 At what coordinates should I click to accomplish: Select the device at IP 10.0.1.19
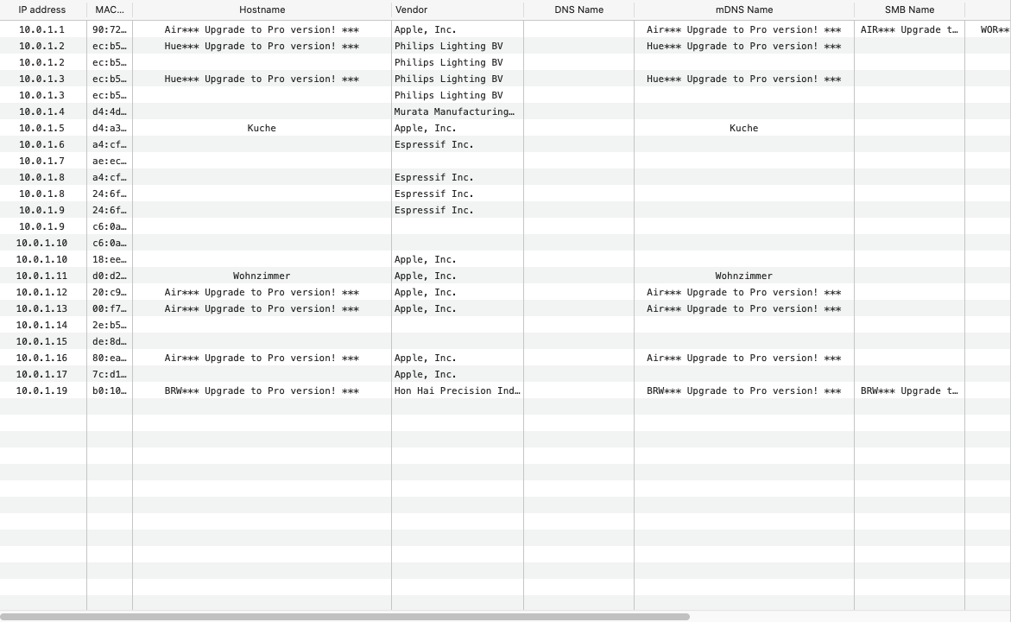coord(41,390)
